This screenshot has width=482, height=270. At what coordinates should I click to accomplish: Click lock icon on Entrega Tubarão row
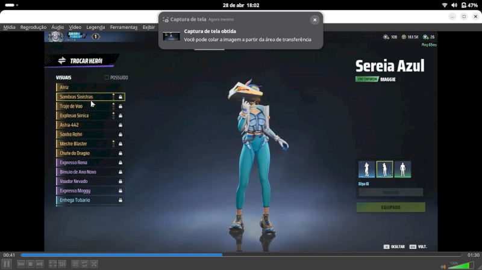tap(120, 200)
